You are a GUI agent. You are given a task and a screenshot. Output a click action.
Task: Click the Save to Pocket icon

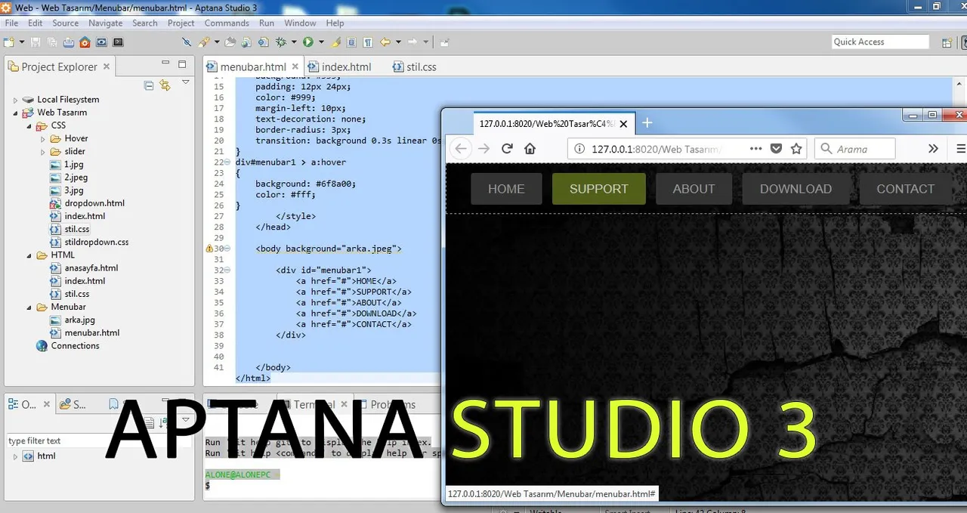tap(776, 149)
